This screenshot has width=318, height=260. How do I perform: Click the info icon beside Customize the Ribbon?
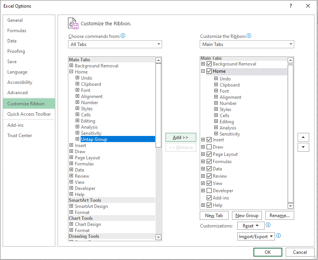249,36
